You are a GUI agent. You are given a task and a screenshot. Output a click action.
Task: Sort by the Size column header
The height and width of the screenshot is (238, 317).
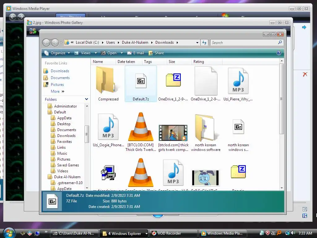pyautogui.click(x=179, y=62)
